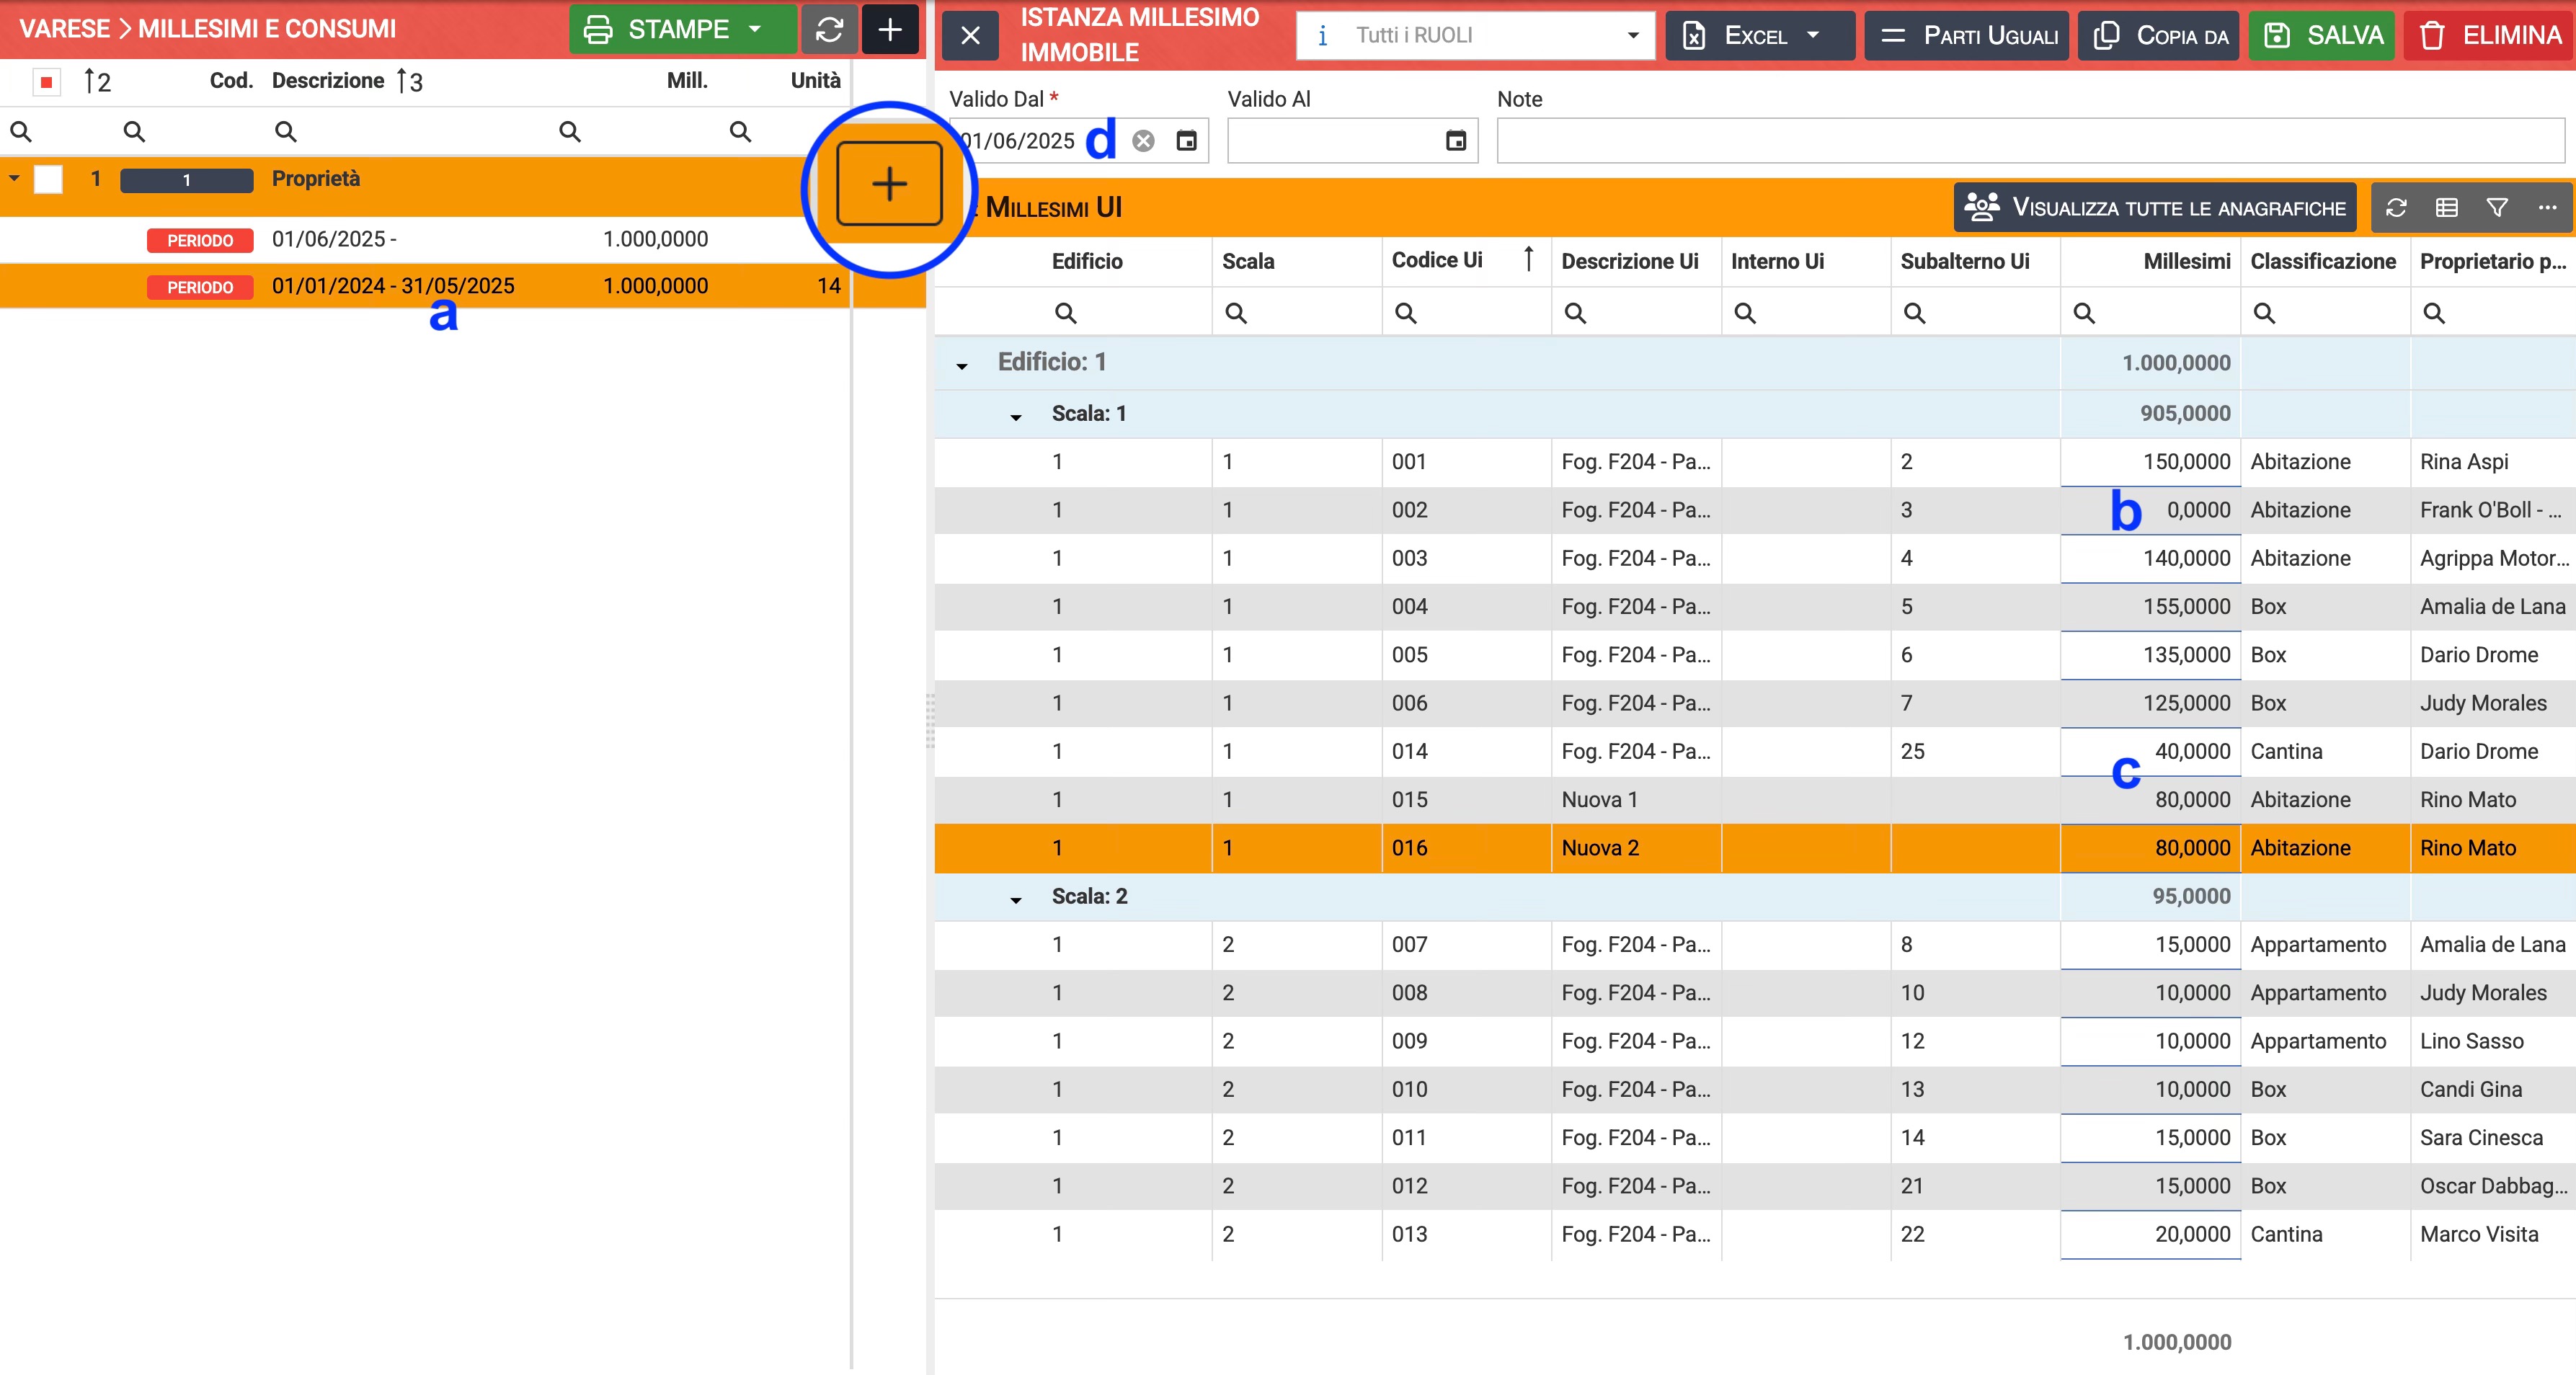Check the Proprietà row checkbox
2576x1375 pixels.
coord(48,180)
